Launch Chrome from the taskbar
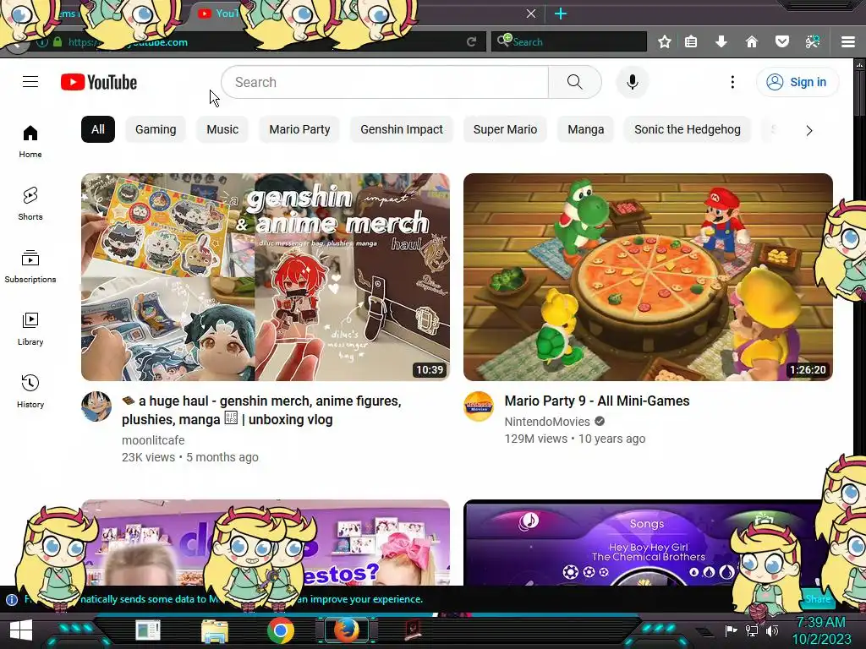 pos(281,630)
